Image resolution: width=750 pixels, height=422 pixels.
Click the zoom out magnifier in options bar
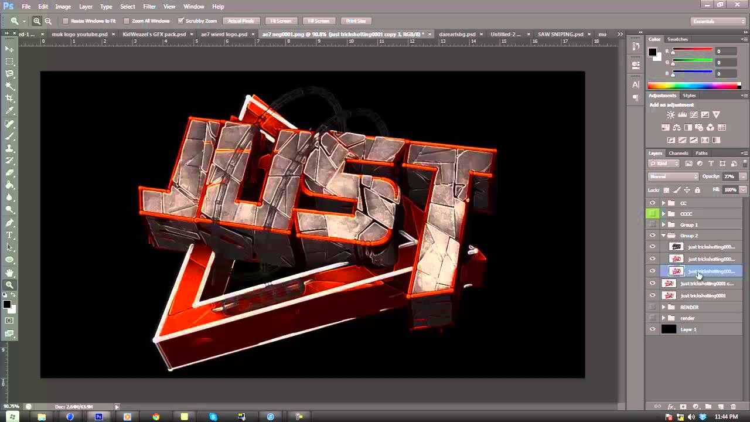tap(48, 21)
